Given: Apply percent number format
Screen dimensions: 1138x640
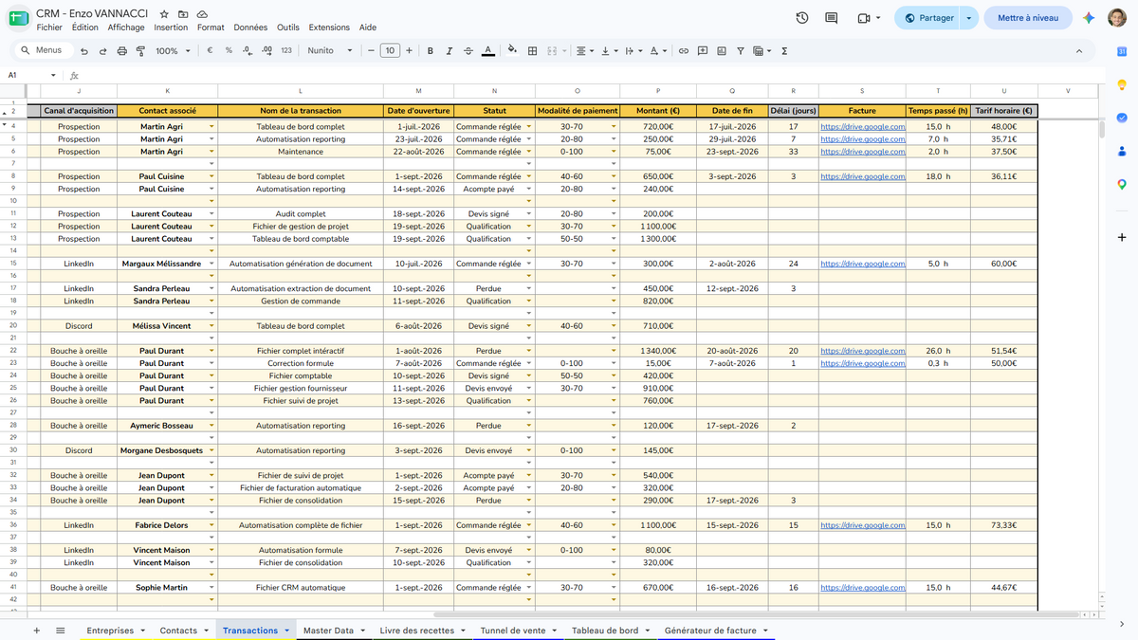Looking at the screenshot, I should coord(229,51).
